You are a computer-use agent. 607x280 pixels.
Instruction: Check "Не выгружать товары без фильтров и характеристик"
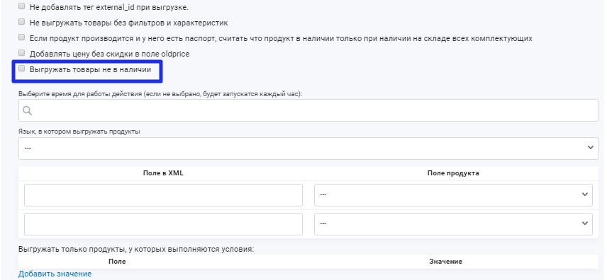click(22, 22)
